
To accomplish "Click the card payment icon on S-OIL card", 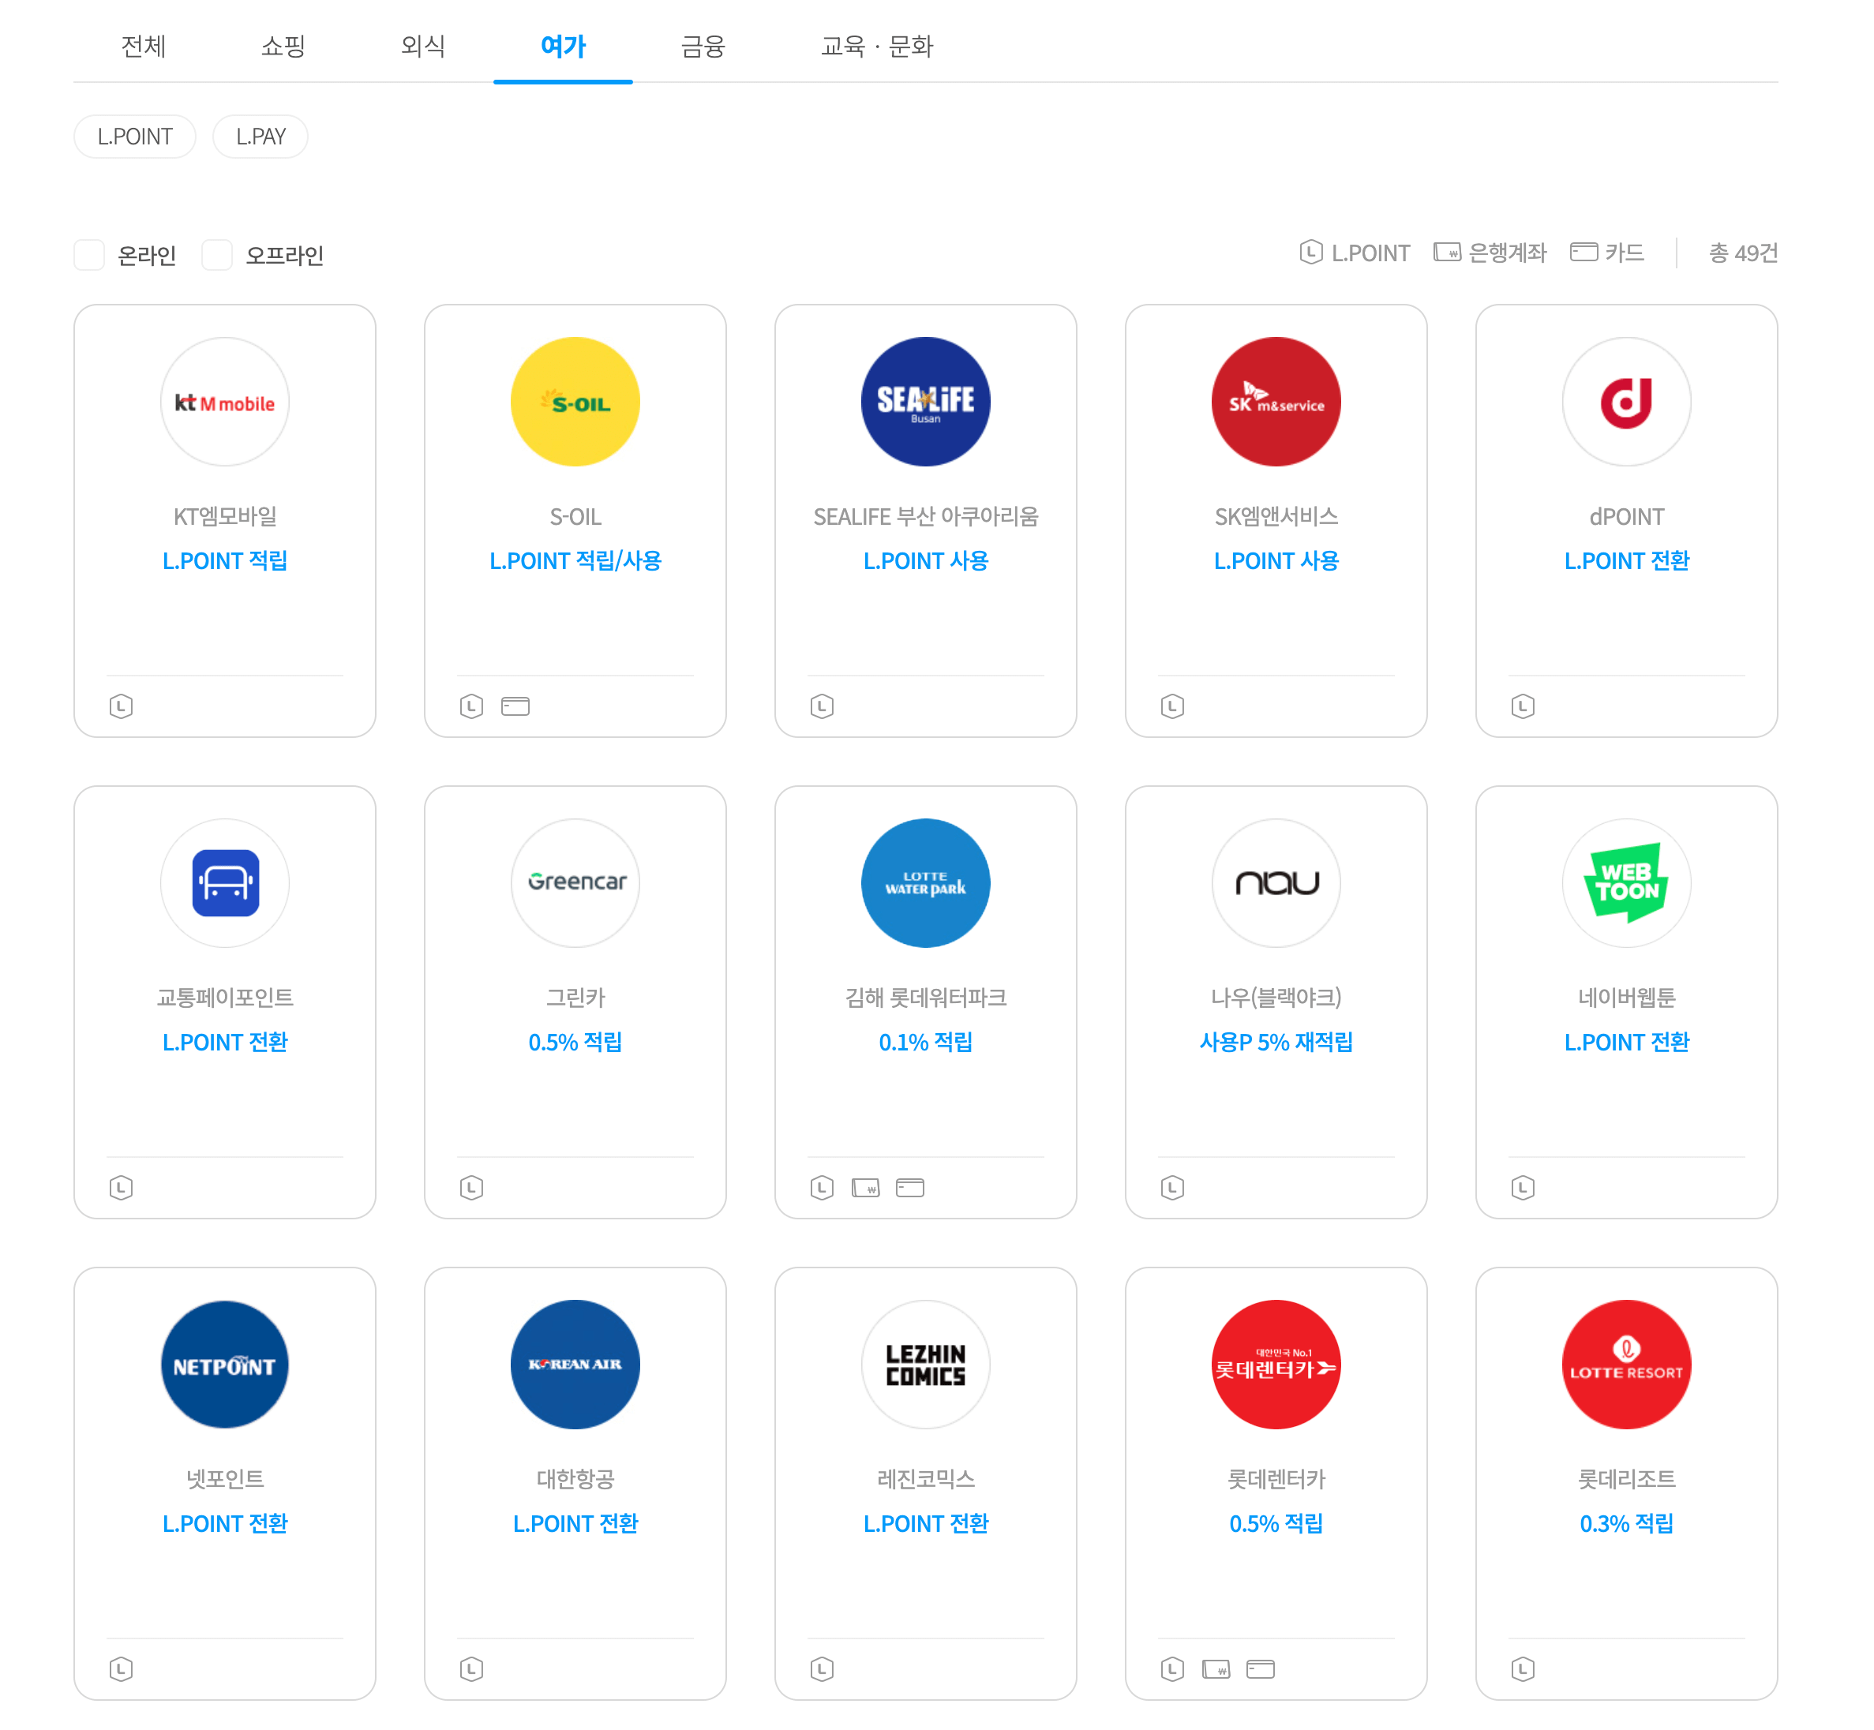I will [x=515, y=706].
